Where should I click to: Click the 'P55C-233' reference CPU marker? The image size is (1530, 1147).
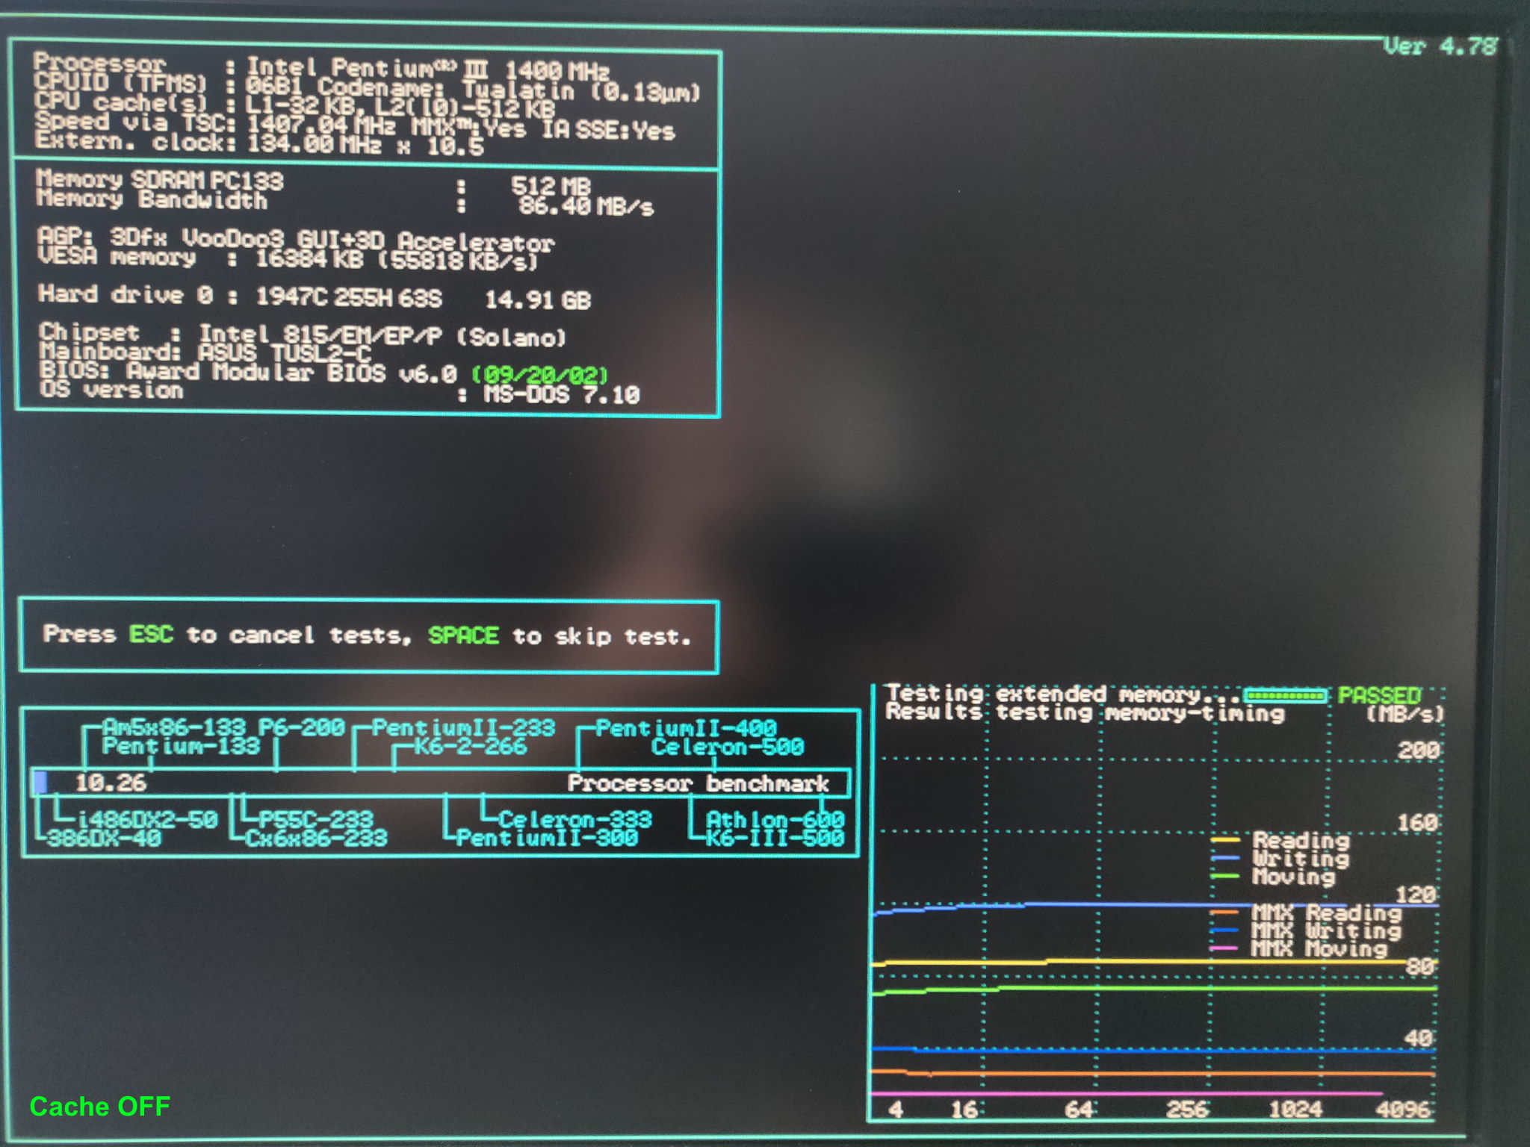(315, 820)
